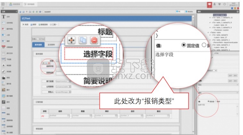Collapse the left tools panel with arrow
Image resolution: width=243 pixels, height=135 pixels.
(16, 12)
